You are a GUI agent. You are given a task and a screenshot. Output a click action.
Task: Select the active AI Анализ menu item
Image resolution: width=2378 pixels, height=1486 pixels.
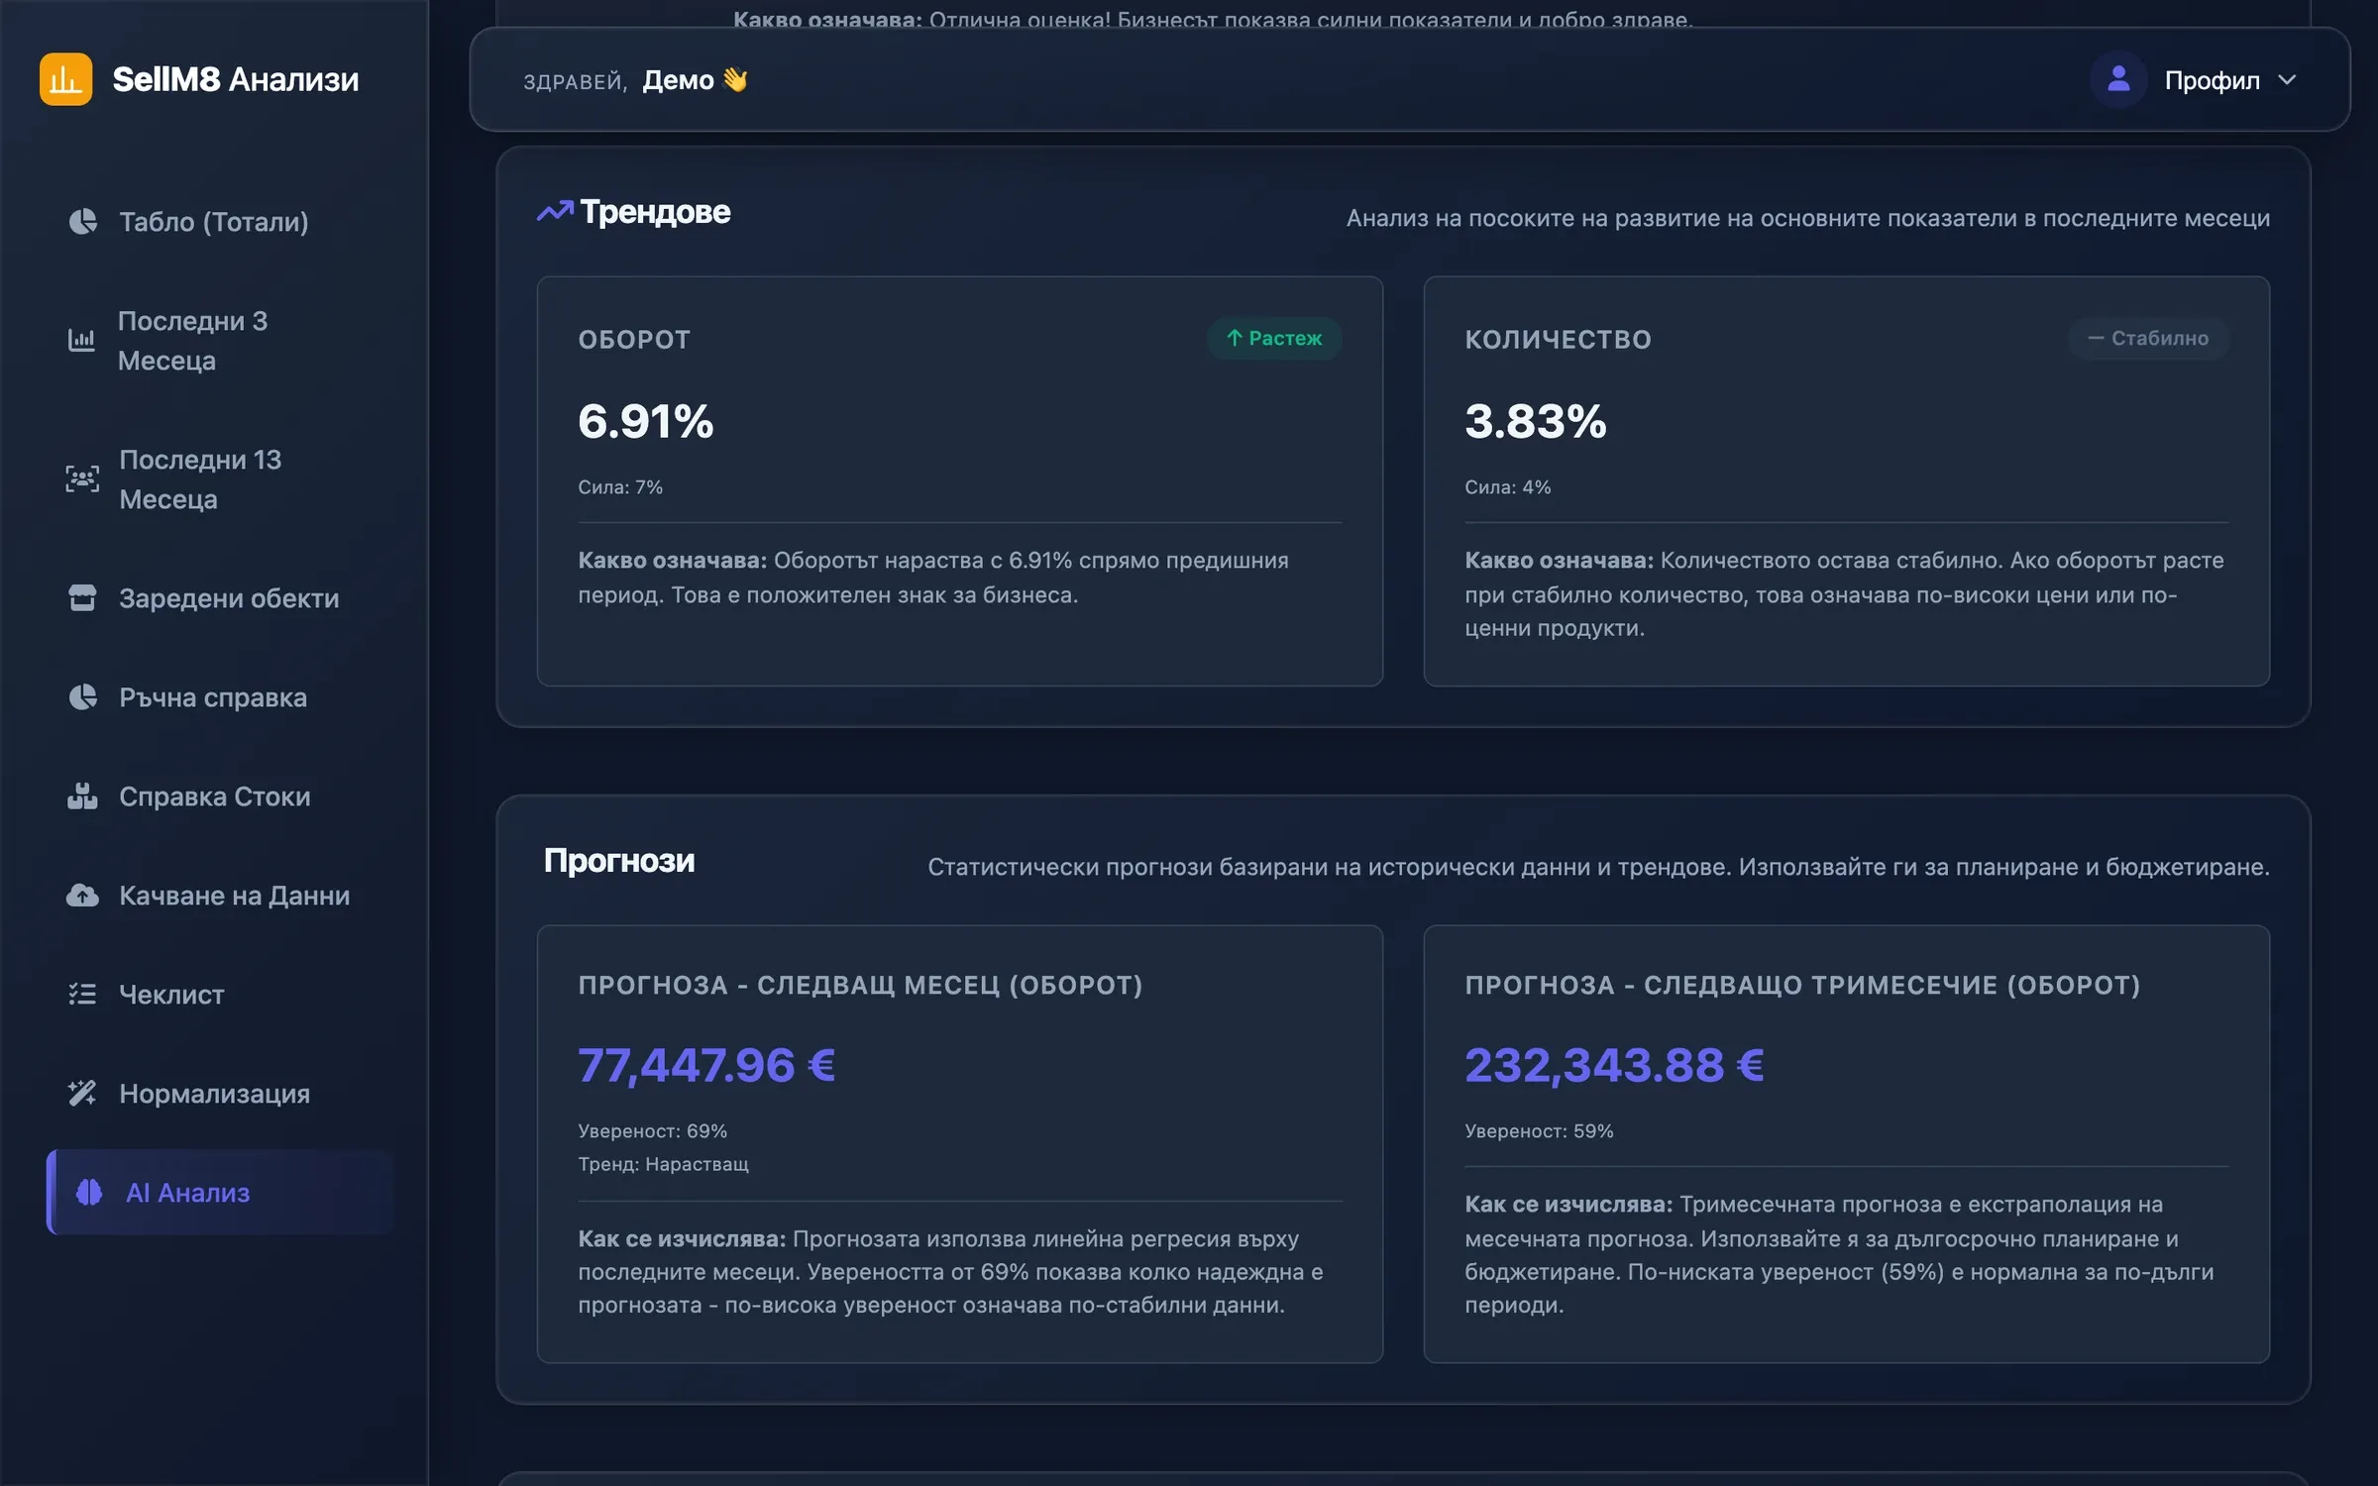point(220,1192)
